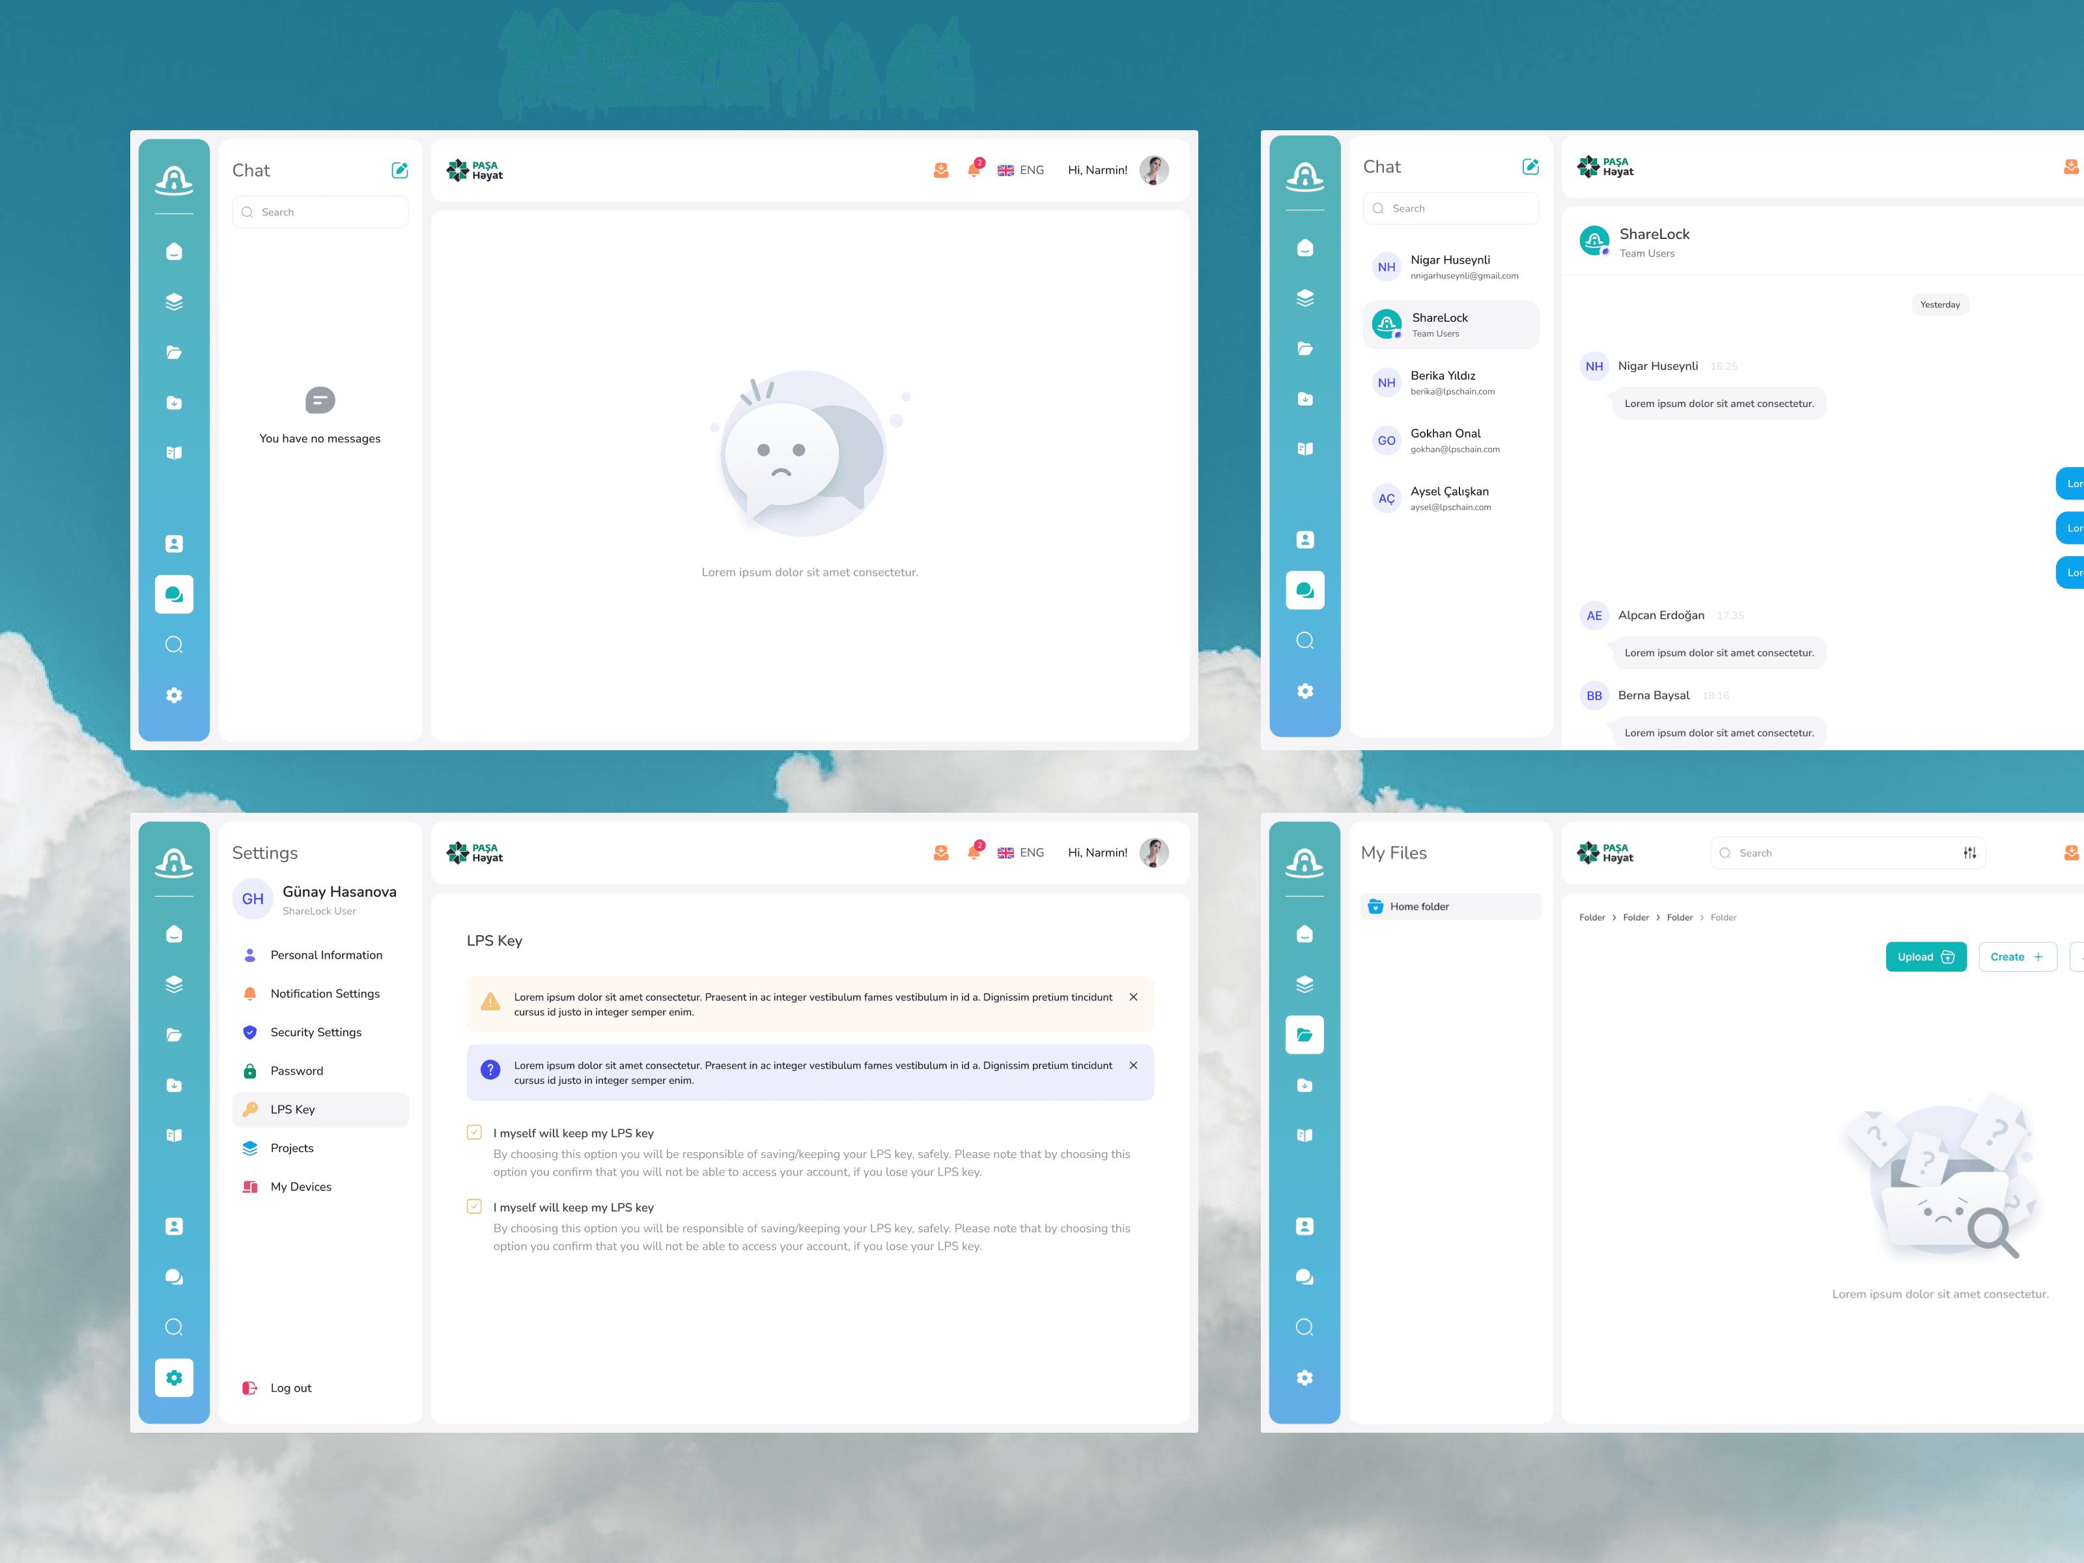This screenshot has height=1563, width=2084.
Task: Toggle first 'I myself will keep my LPS key' checkbox
Action: (474, 1133)
